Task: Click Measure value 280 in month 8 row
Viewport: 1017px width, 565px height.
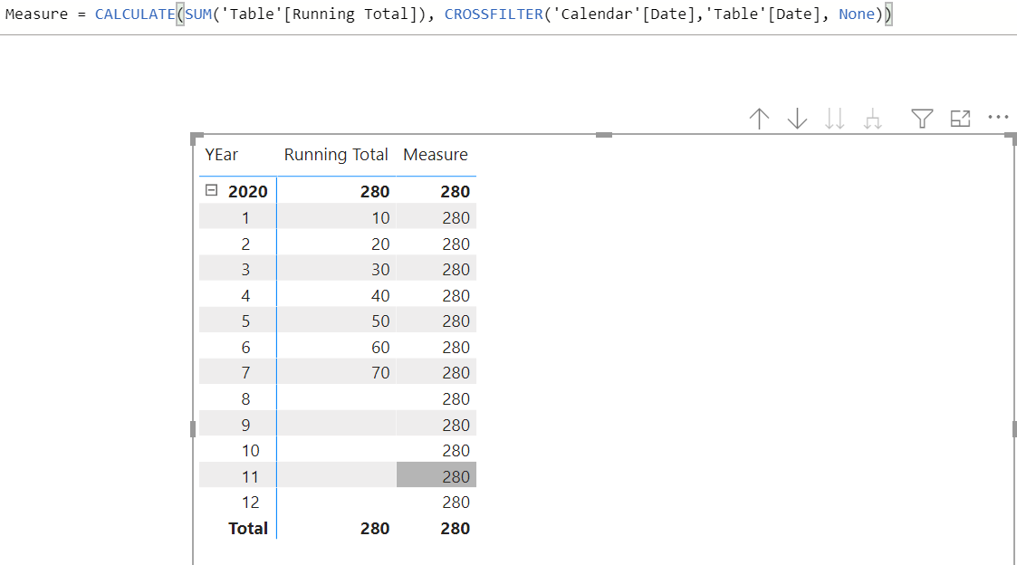Action: coord(456,399)
